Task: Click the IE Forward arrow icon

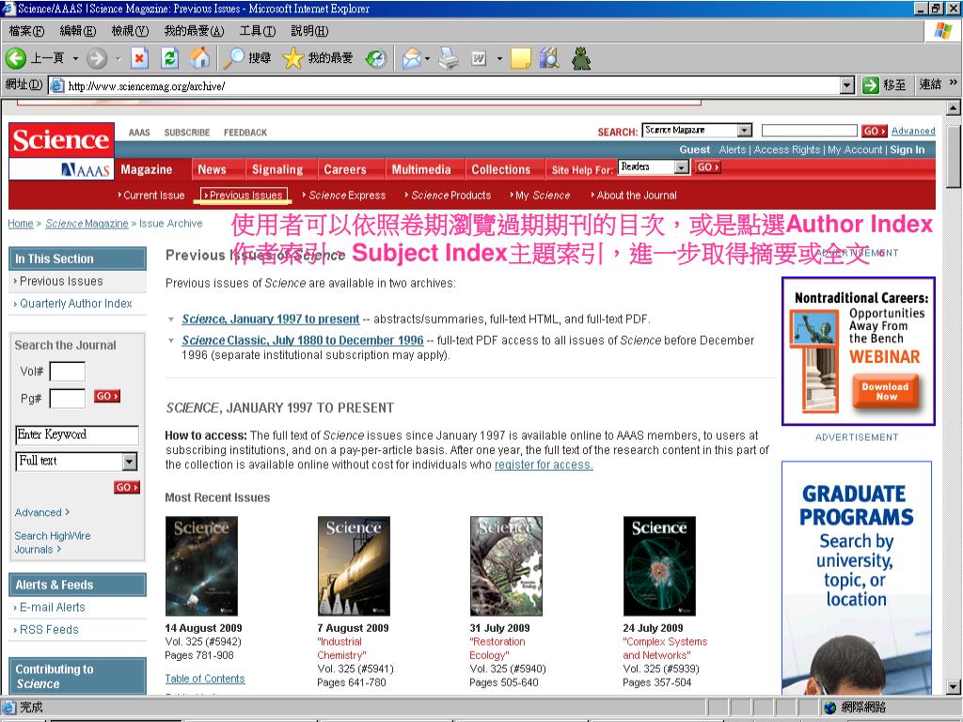Action: coord(97,59)
